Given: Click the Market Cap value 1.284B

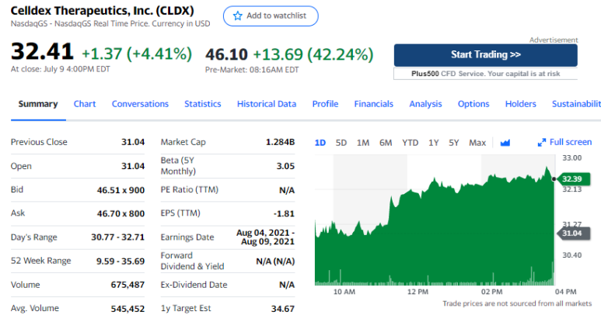Looking at the screenshot, I should click(x=280, y=142).
